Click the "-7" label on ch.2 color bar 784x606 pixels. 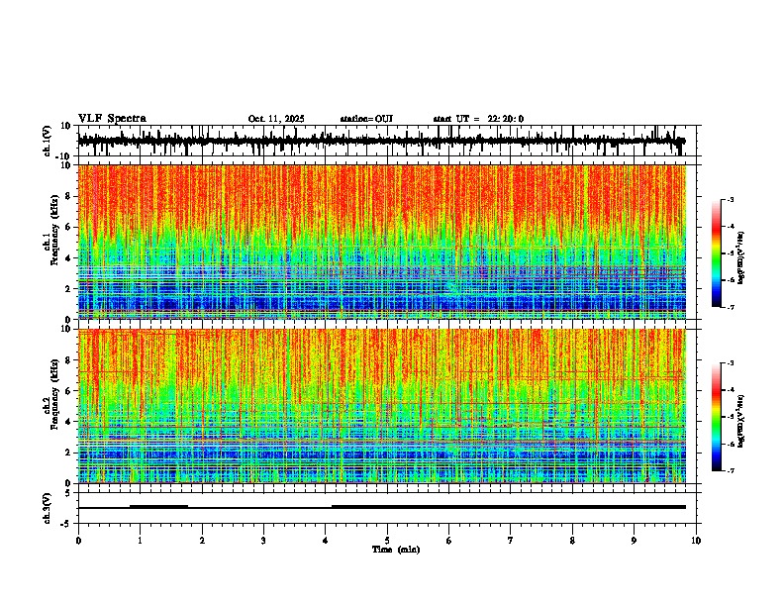[730, 470]
